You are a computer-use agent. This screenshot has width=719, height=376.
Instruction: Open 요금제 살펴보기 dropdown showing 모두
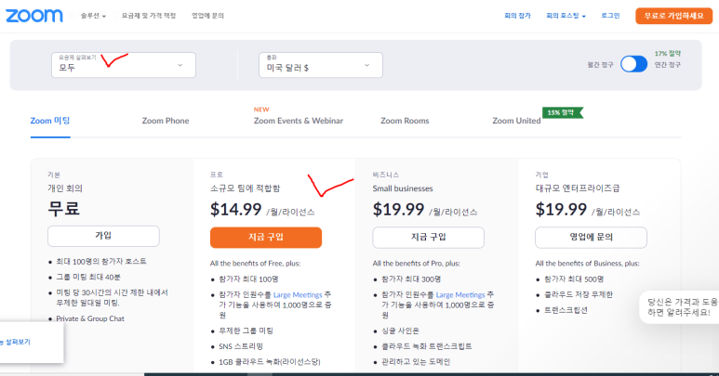coord(124,65)
